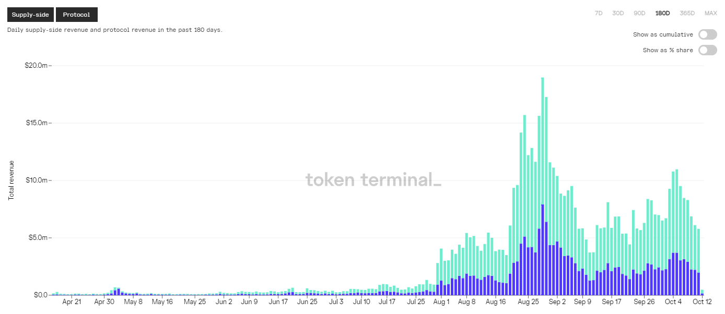The height and width of the screenshot is (314, 725).
Task: Click the Token Terminal watermark logo
Action: (373, 180)
